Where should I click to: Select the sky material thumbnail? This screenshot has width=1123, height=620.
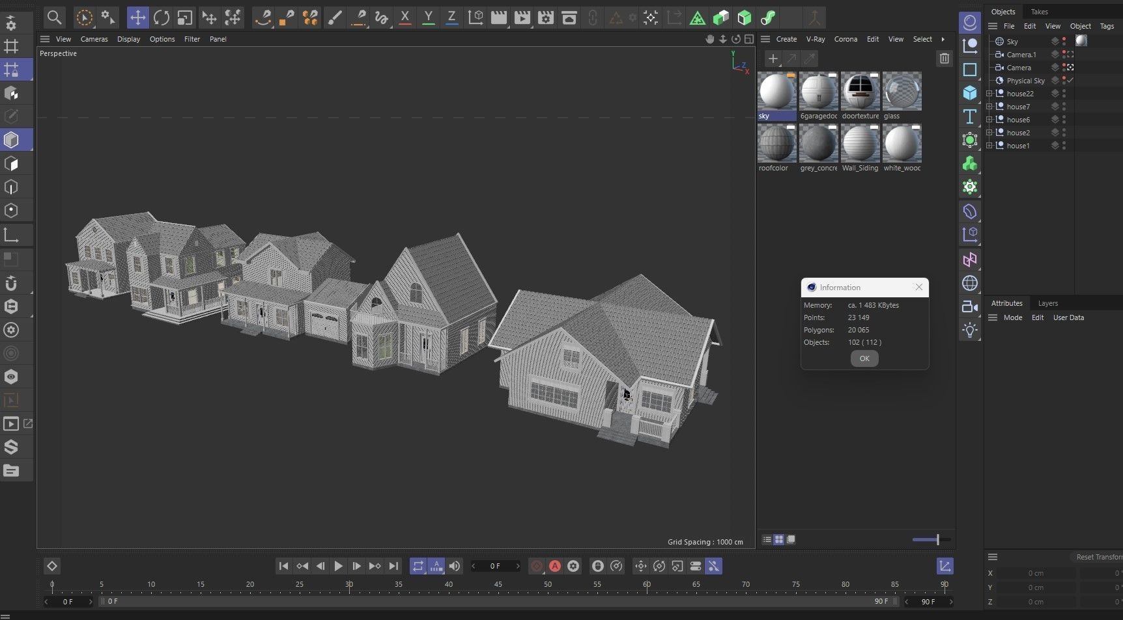pyautogui.click(x=776, y=91)
